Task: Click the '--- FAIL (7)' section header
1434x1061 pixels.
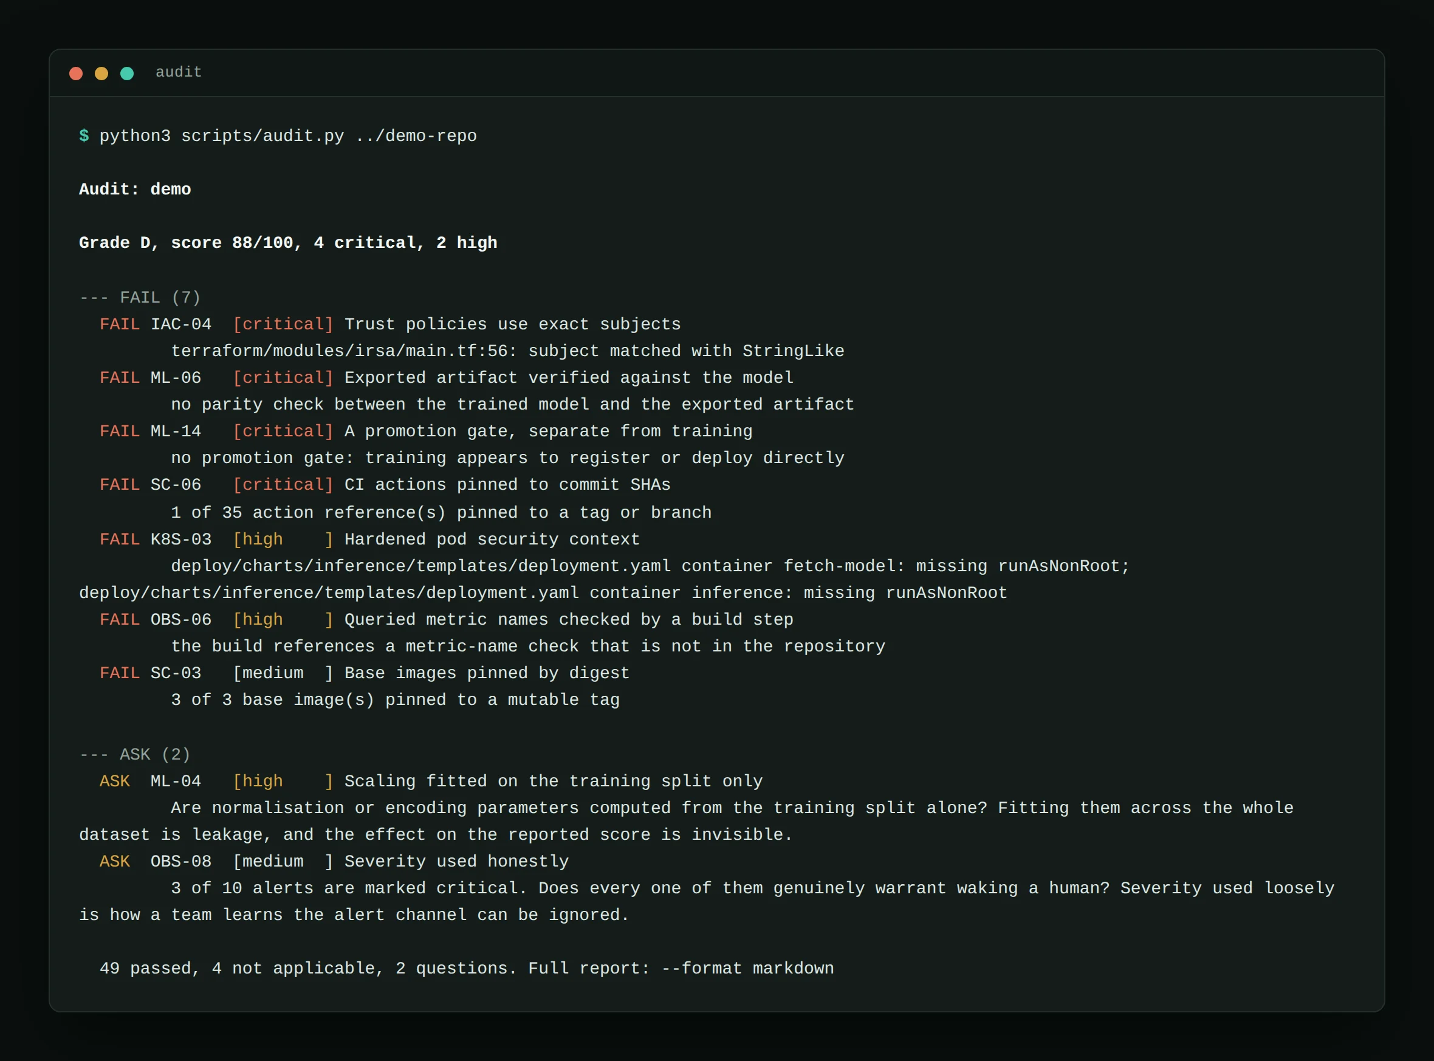Action: 140,297
